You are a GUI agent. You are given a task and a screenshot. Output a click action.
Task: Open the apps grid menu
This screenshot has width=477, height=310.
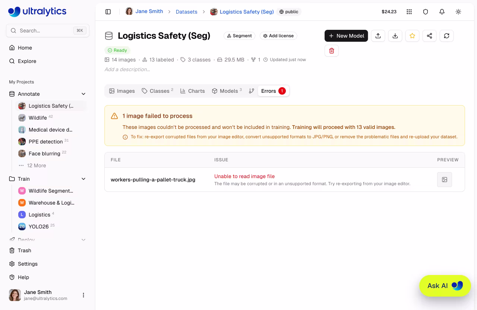coord(409,12)
